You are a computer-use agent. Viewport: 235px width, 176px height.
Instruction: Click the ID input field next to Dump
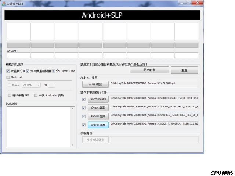point(51,85)
